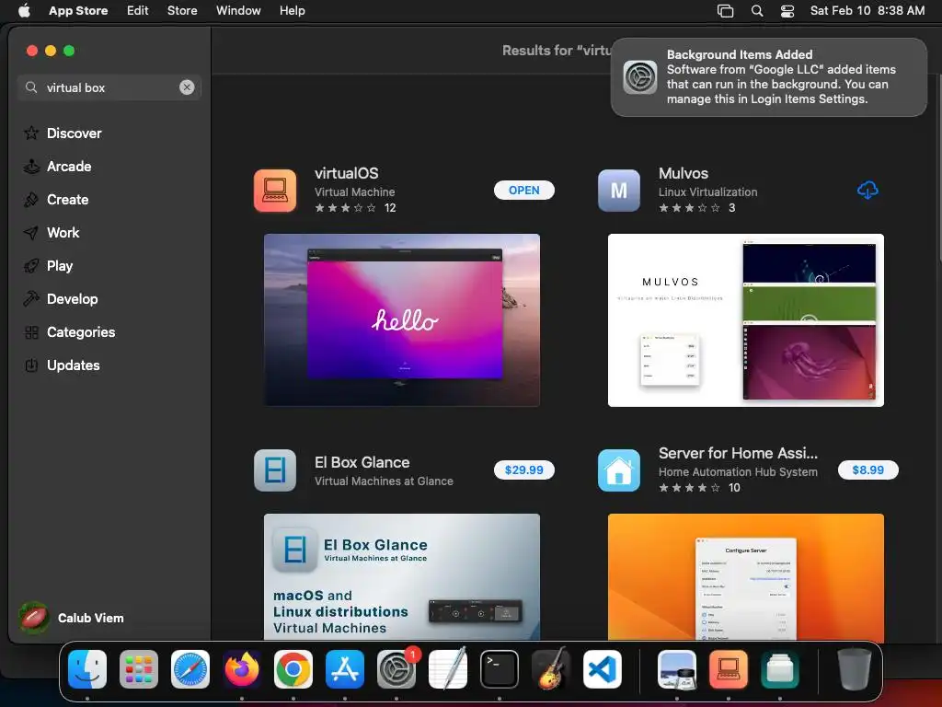942x707 pixels.
Task: Launch Safari from the Dock
Action: pyautogui.click(x=190, y=669)
